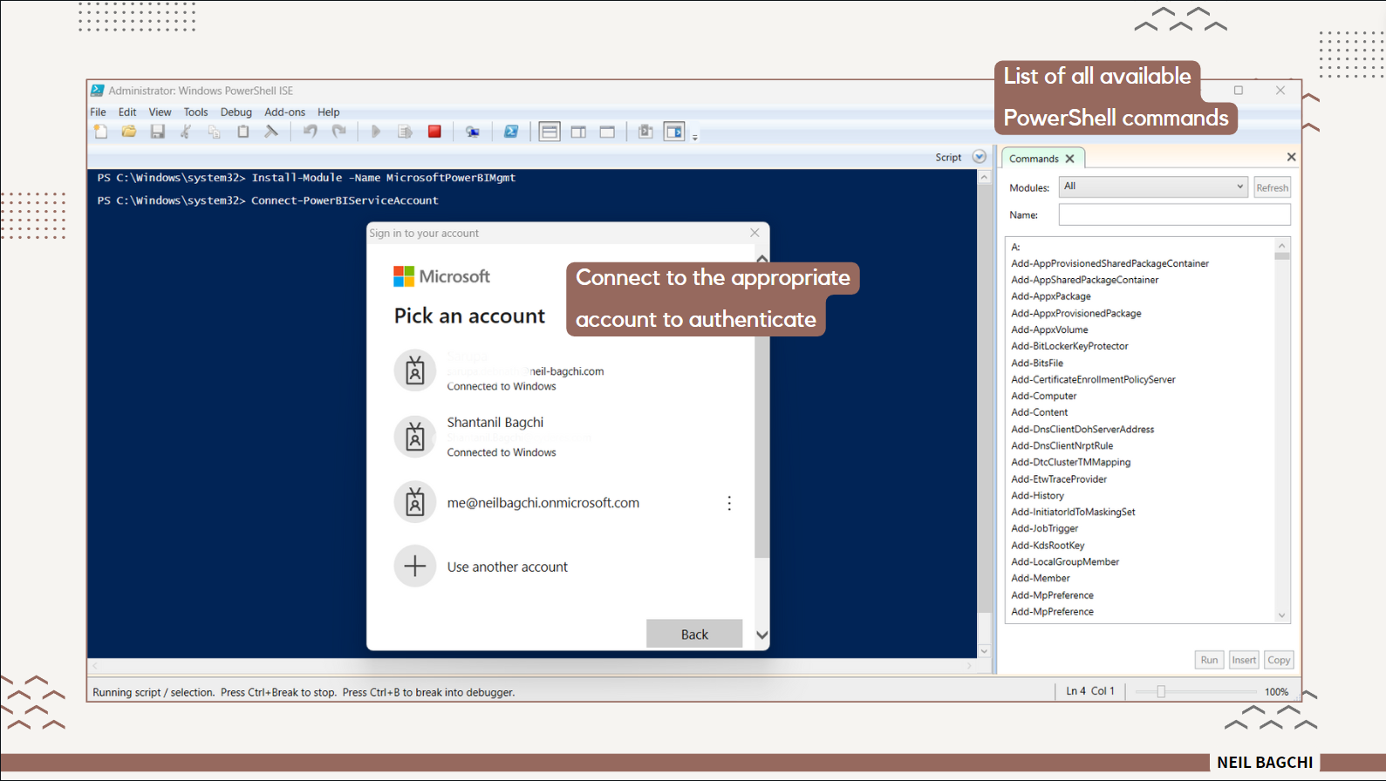1386x781 pixels.
Task: Cut selection using the scissors icon
Action: tap(186, 132)
